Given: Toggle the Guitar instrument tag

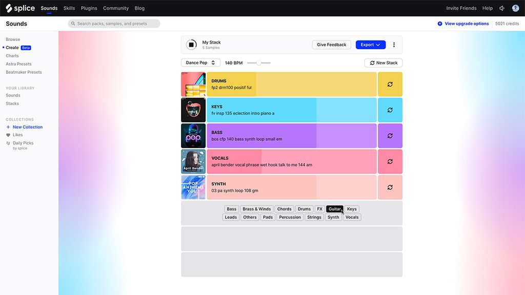Looking at the screenshot, I should (x=335, y=208).
